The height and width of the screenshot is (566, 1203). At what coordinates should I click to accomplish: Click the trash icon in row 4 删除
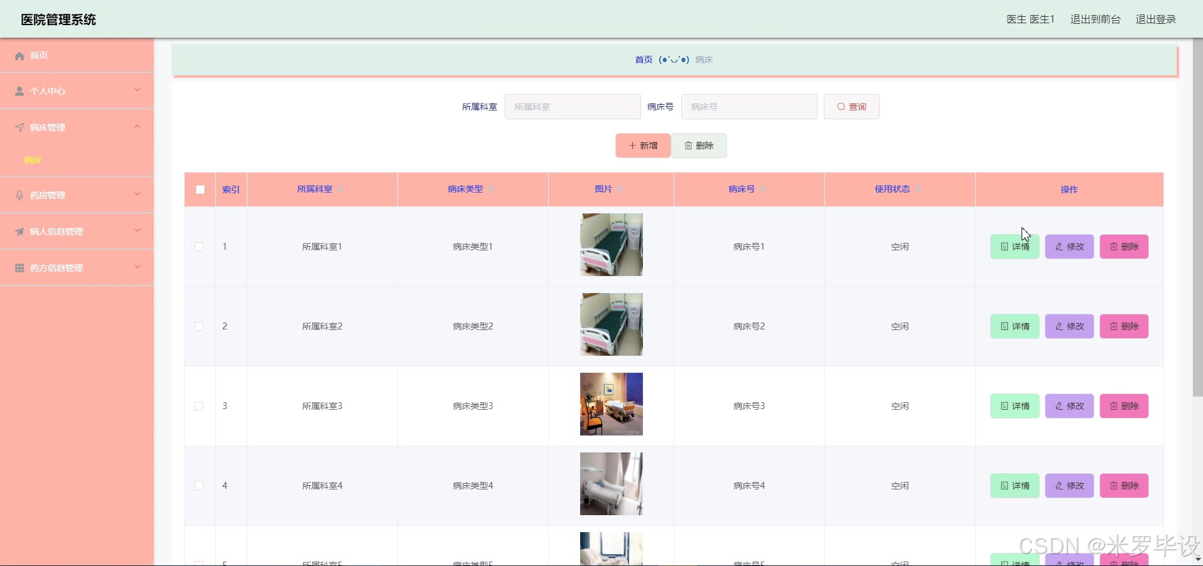coord(1114,486)
